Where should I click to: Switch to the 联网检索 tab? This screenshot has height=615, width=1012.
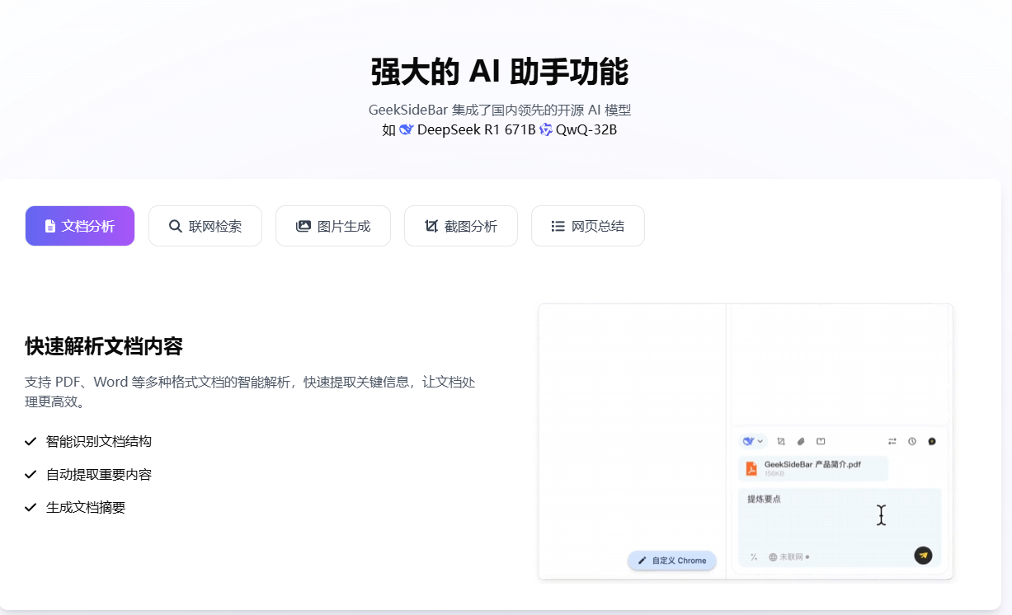205,226
